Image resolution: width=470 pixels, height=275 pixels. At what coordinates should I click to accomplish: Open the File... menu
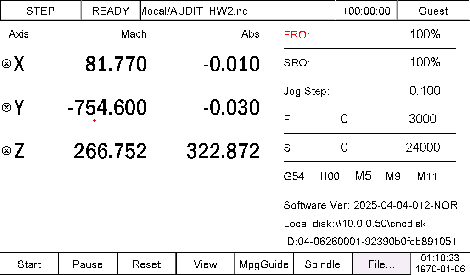[381, 264]
